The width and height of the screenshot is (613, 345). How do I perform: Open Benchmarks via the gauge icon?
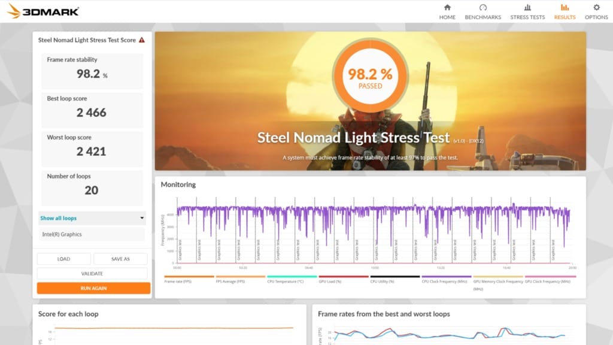point(483,7)
